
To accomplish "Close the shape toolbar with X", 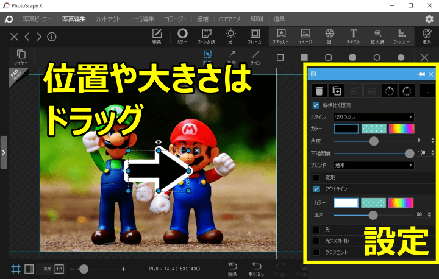I will (x=424, y=58).
